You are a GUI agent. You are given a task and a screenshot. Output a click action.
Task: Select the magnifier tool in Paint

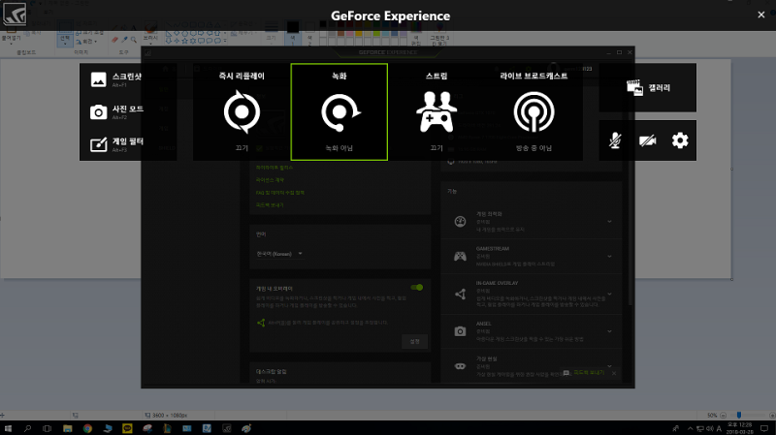(134, 39)
